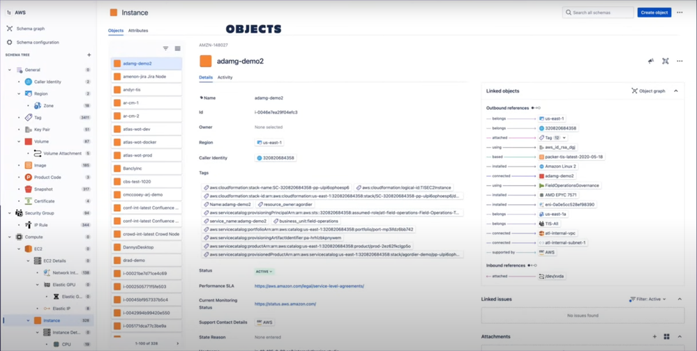Image resolution: width=697 pixels, height=351 pixels.
Task: Click the Tag object type icon
Action: click(29, 118)
